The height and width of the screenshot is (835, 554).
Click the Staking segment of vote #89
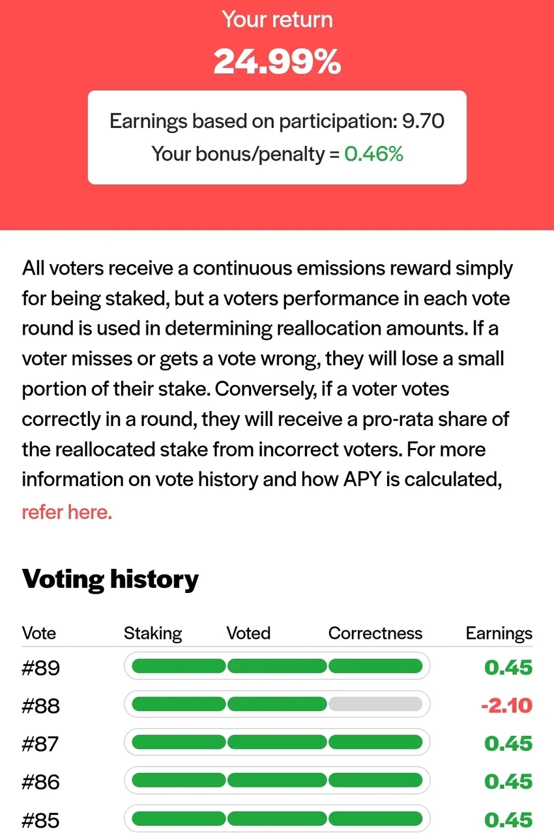(x=179, y=667)
